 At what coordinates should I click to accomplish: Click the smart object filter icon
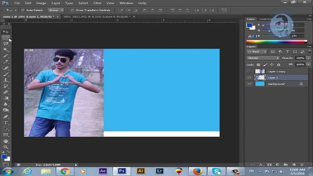tap(302, 52)
